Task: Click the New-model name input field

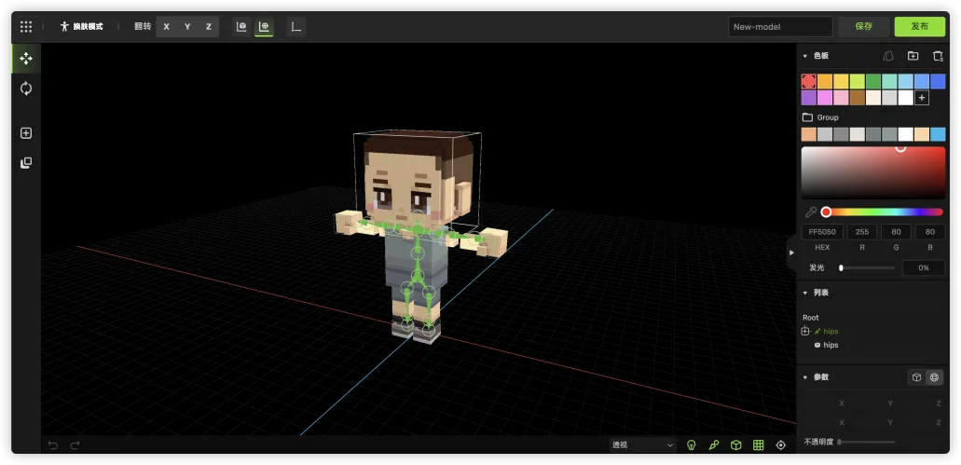Action: point(780,27)
